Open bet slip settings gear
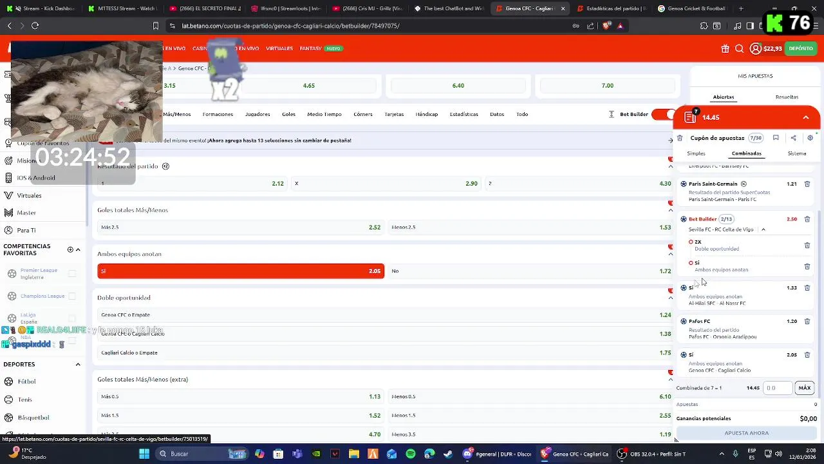Screen dimensions: 824x464 [x=810, y=138]
